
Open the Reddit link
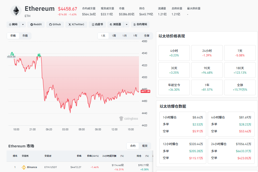point(36,24)
